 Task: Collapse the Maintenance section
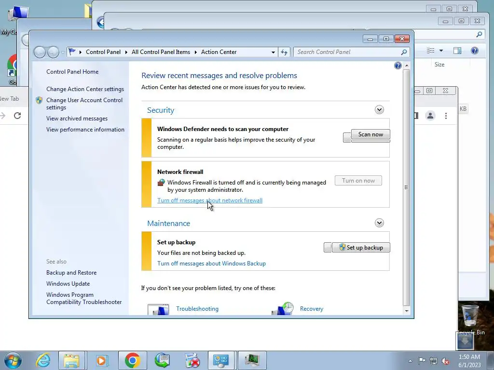click(x=379, y=223)
